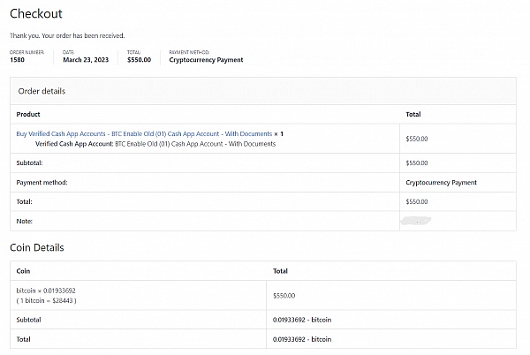Select the date March 23, 2023
530x355 pixels.
tap(86, 60)
